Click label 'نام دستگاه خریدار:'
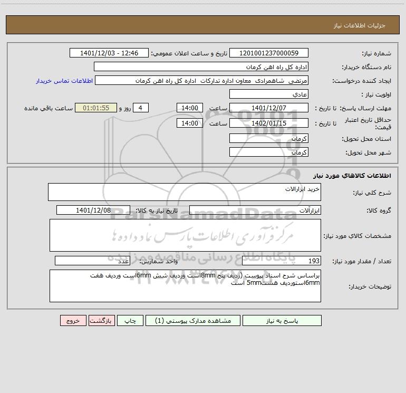Screen dimensions: 406x393 pos(366,68)
